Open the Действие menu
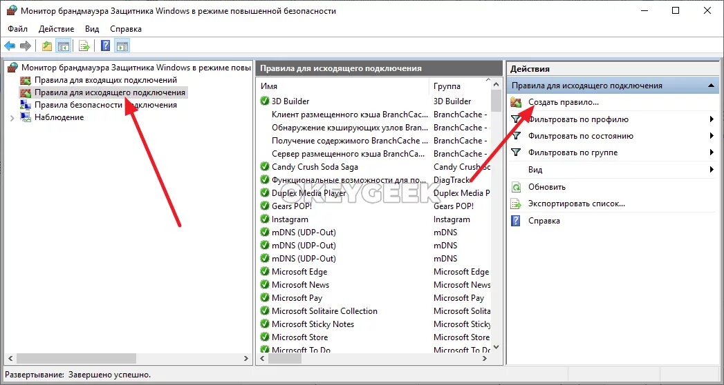Viewport: 724px width, 385px height. (x=56, y=28)
